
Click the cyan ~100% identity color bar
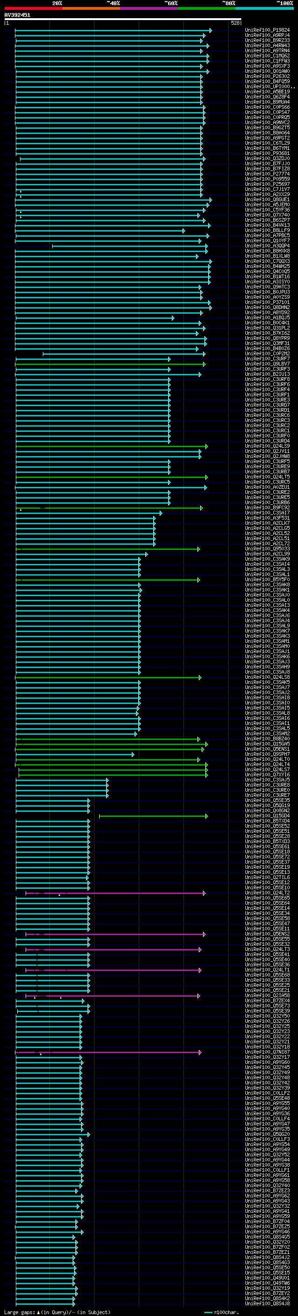(264, 8)
